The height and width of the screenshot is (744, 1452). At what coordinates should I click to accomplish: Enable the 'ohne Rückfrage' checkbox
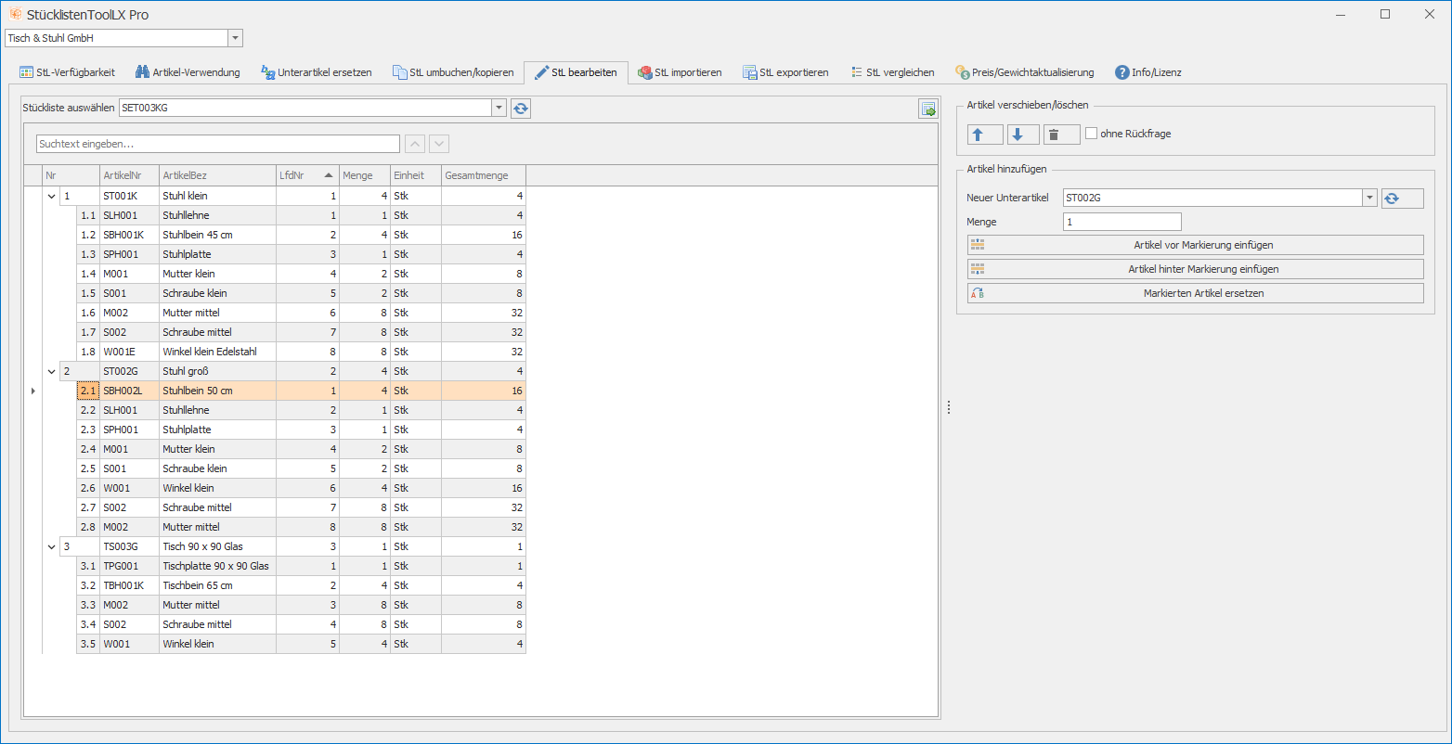click(x=1092, y=134)
